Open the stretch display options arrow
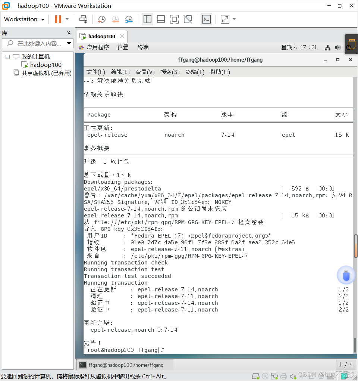This screenshot has height=381, width=358. pos(234,19)
